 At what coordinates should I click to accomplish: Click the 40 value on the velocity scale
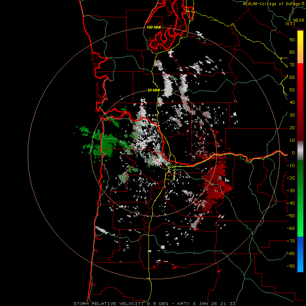pyautogui.click(x=292, y=102)
